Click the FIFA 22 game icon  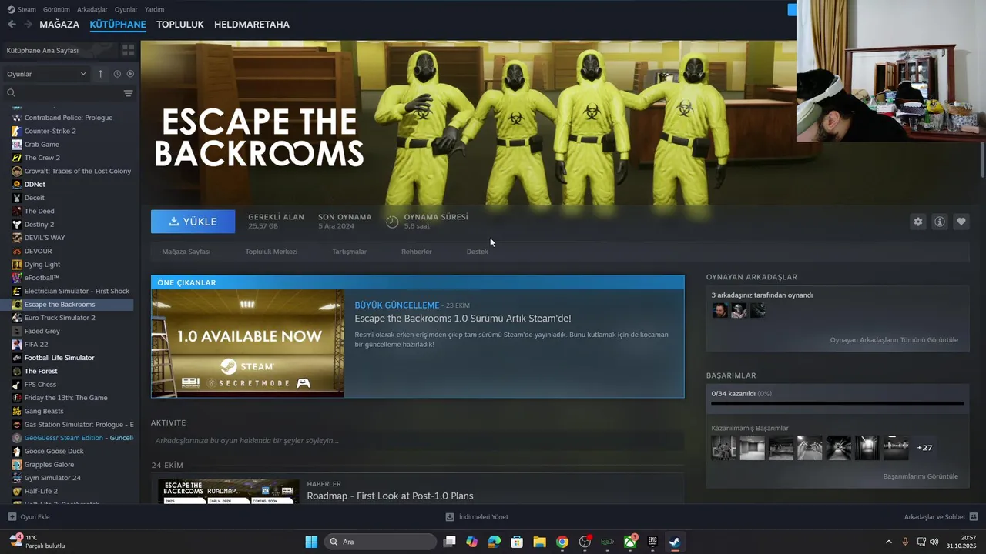(x=17, y=345)
